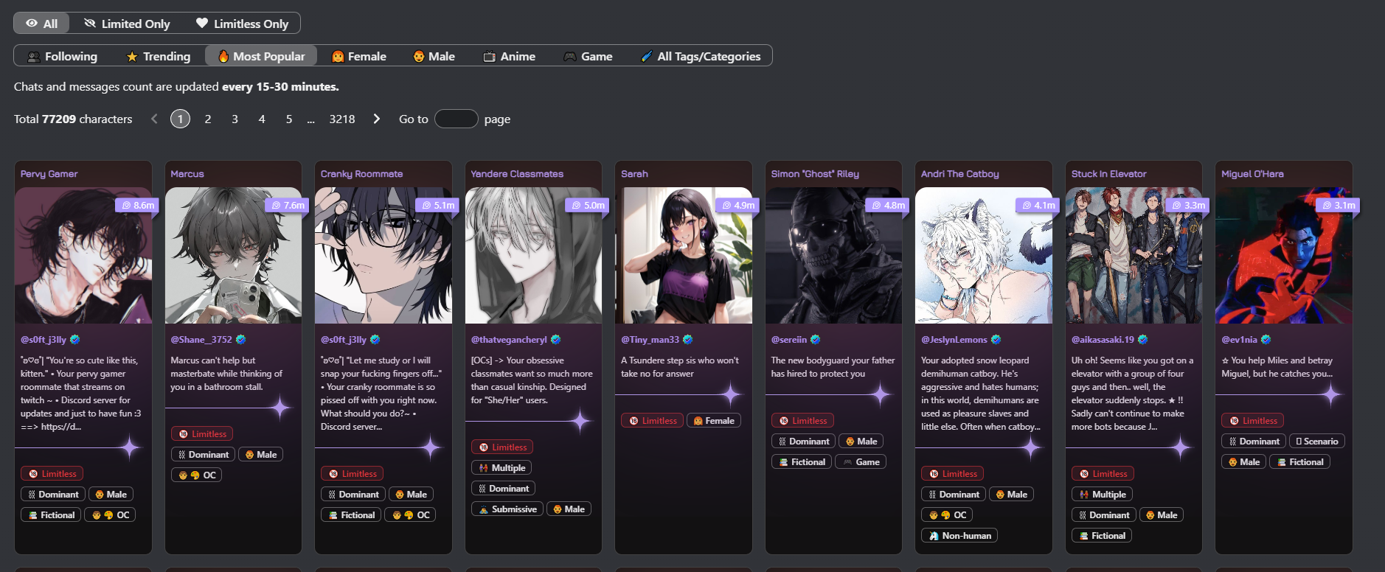Click the Pervy Gamer title
Viewport: 1385px width, 572px height.
coord(49,174)
